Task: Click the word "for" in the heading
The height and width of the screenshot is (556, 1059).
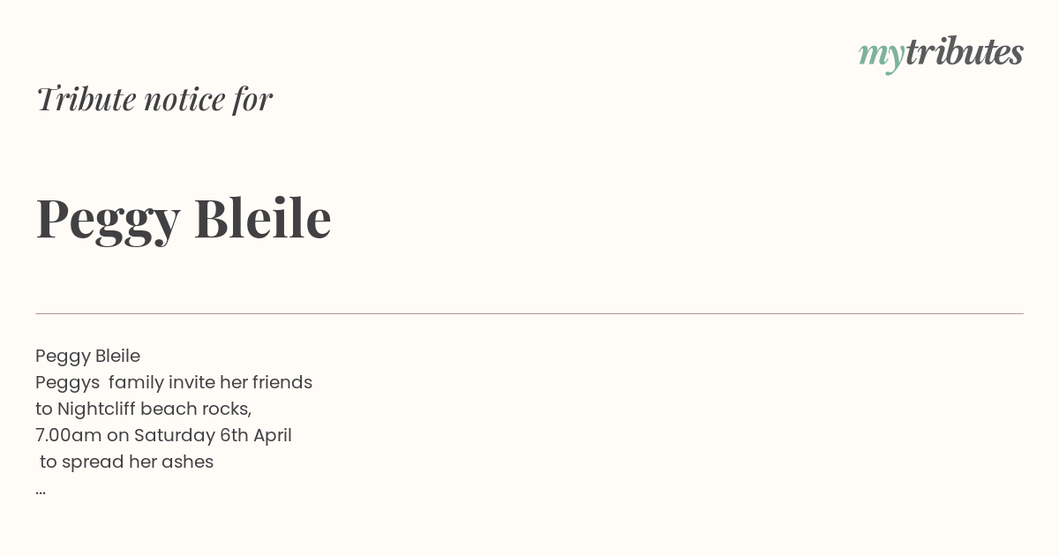Action: coord(252,99)
